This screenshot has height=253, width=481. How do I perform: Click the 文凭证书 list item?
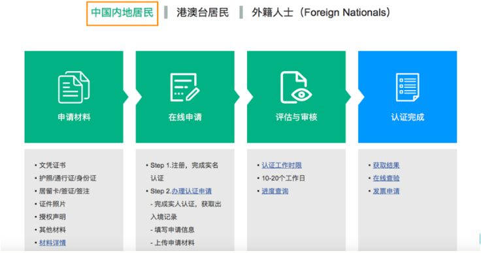[52, 165]
